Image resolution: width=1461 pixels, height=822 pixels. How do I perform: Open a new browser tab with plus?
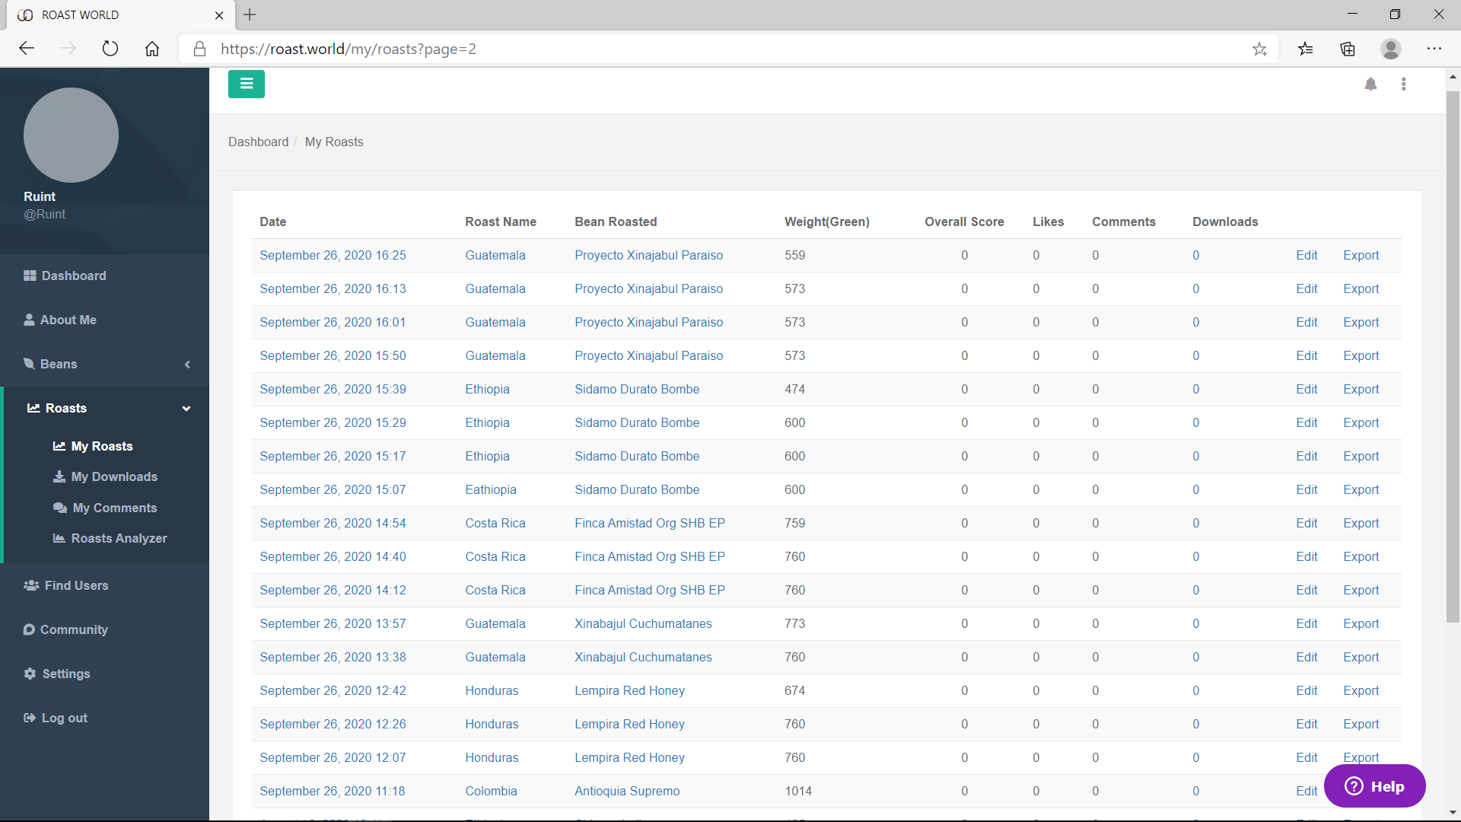coord(250,14)
